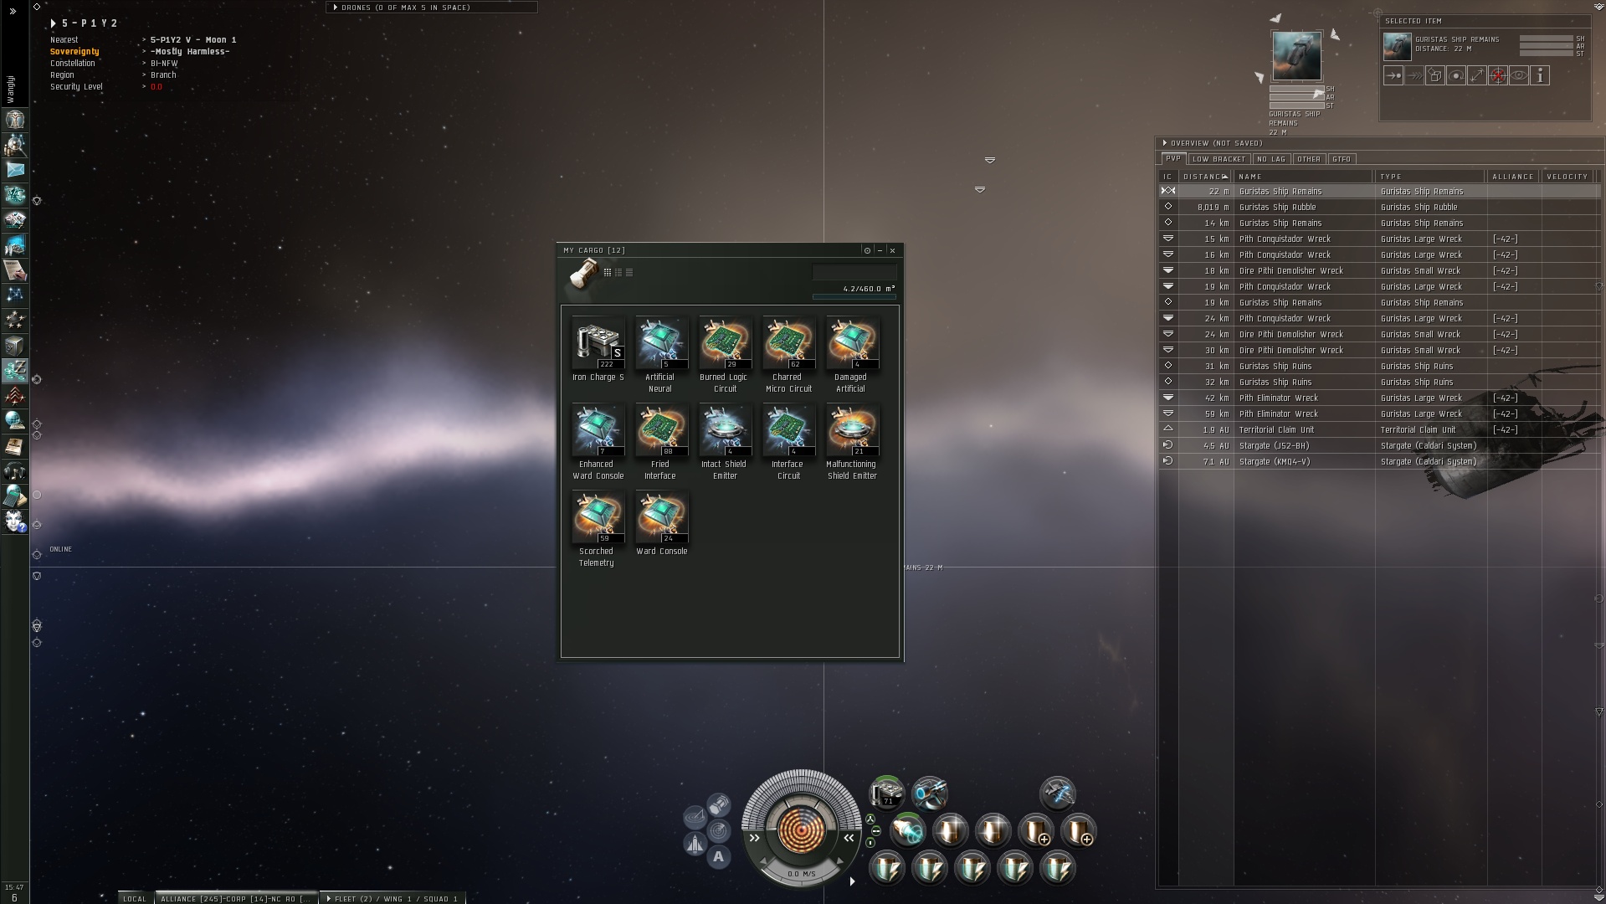This screenshot has height=904, width=1606.
Task: Open cargo window settings menu icon
Action: pos(867,250)
